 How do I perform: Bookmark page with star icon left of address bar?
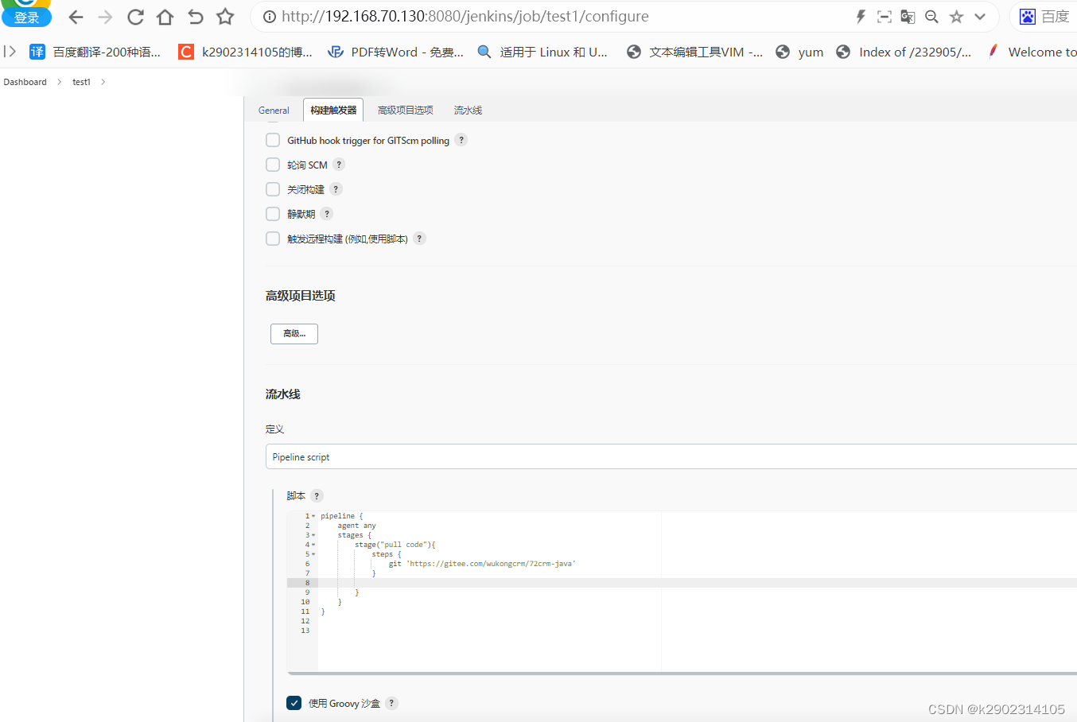(225, 17)
